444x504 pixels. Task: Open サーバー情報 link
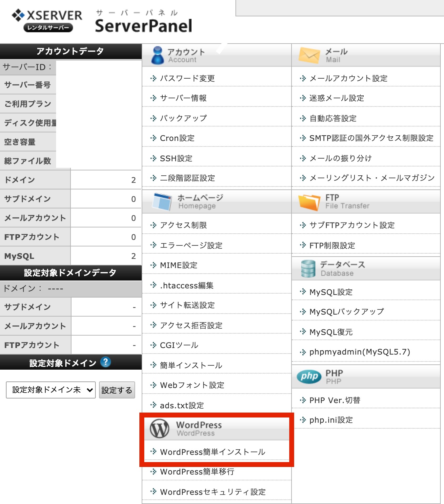[x=183, y=98]
